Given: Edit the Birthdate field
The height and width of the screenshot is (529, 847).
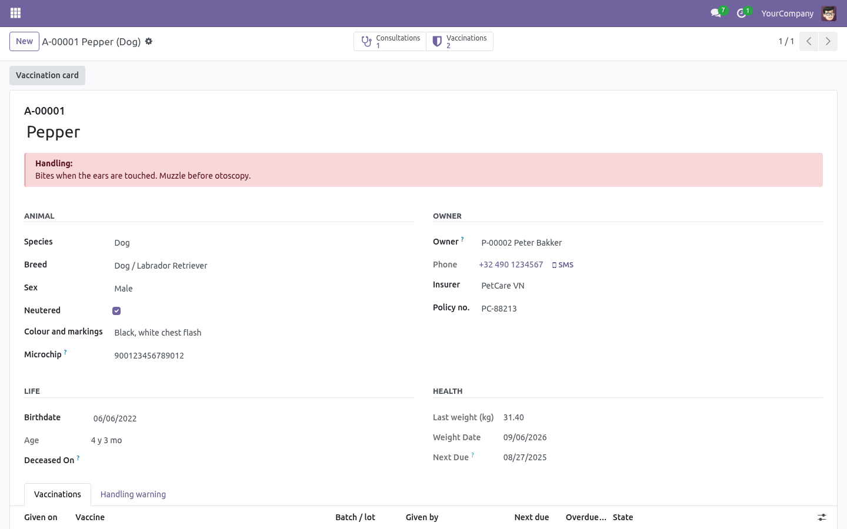Looking at the screenshot, I should click(x=252, y=418).
